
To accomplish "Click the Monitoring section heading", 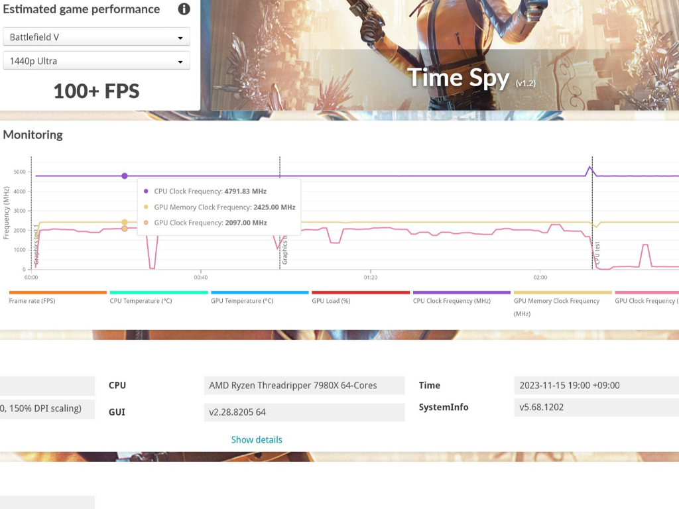I will (33, 135).
